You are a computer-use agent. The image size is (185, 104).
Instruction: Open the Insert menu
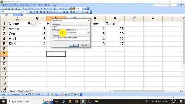click(x=22, y=5)
